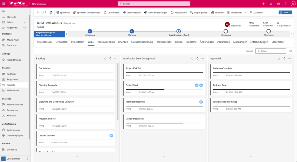
Task: Open Zeiterfassung in sidebar
Action: pyautogui.click(x=13, y=130)
